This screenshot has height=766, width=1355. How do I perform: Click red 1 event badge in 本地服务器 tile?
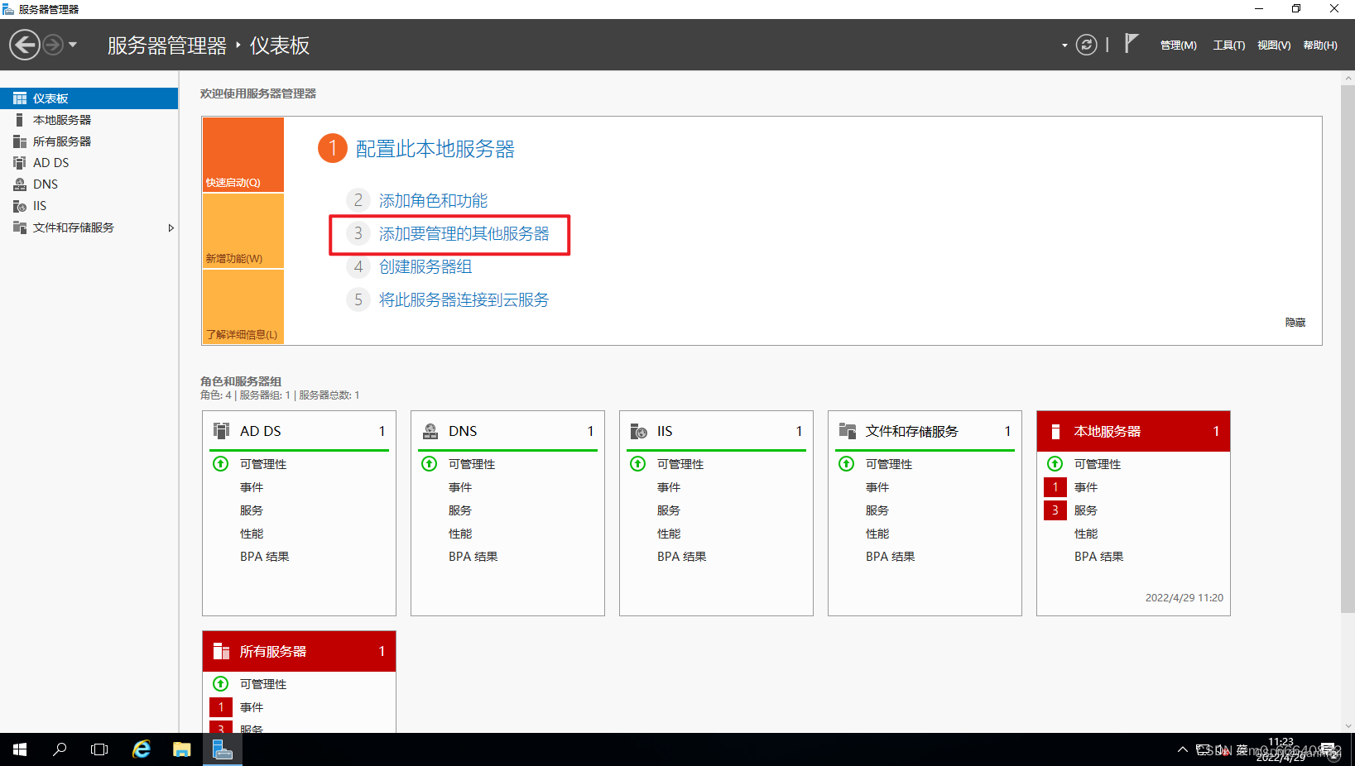(x=1055, y=487)
